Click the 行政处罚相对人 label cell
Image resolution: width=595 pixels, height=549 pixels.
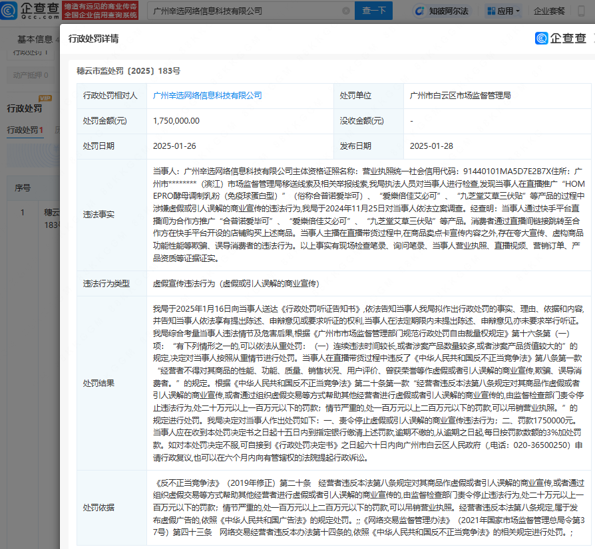click(x=112, y=96)
